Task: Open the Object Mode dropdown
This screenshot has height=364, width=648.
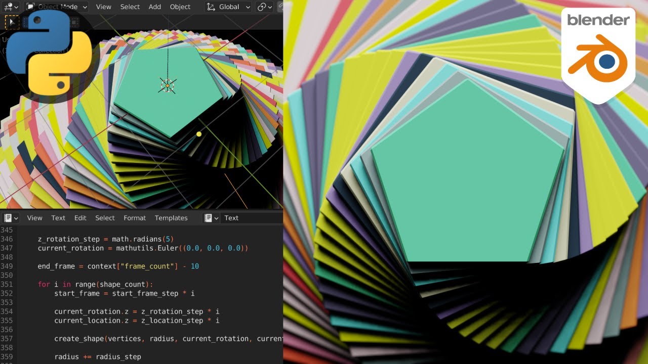Action: (x=57, y=7)
